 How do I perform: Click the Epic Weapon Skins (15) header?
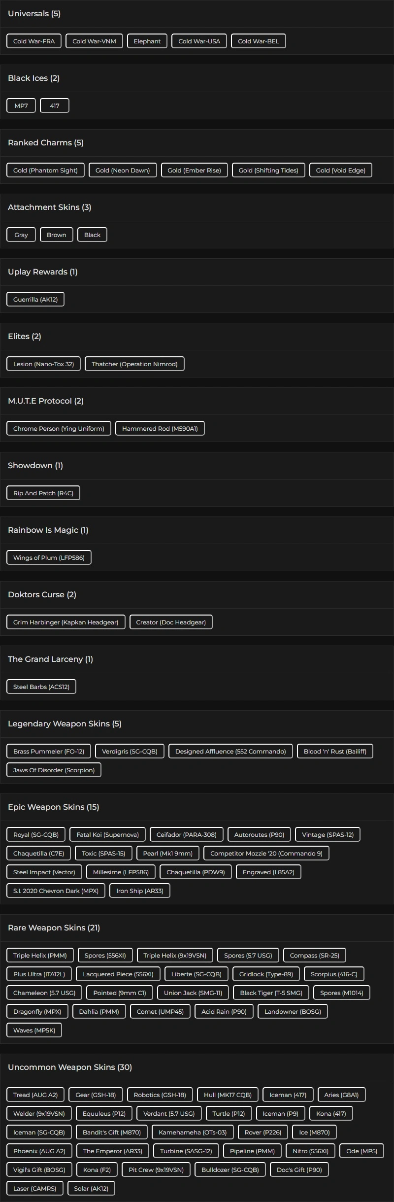[x=54, y=807]
